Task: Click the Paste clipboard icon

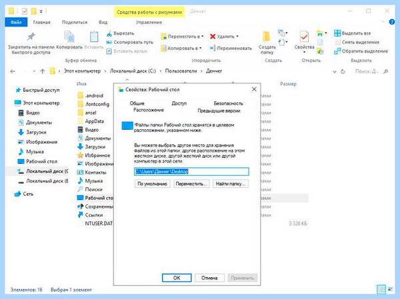Action: (94, 40)
